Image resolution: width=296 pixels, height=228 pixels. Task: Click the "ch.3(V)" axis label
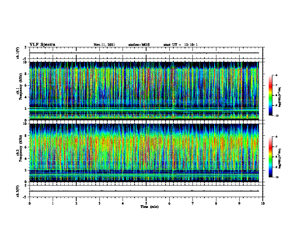(x=18, y=191)
